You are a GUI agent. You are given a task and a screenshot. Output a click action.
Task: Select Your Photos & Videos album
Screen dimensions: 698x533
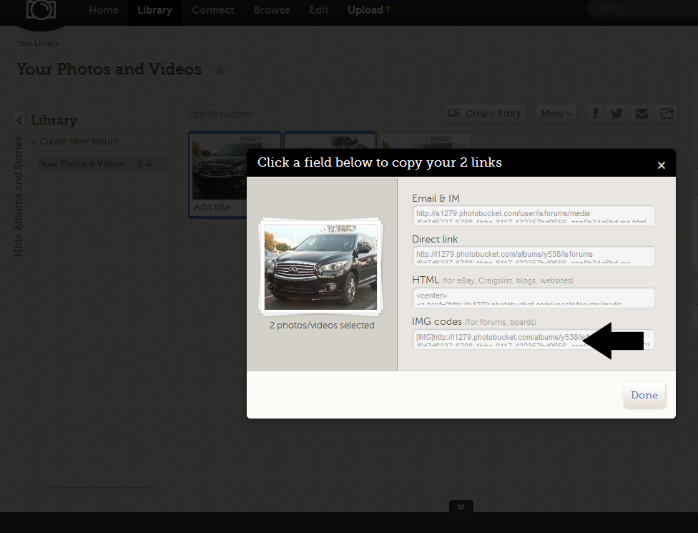[x=82, y=164]
